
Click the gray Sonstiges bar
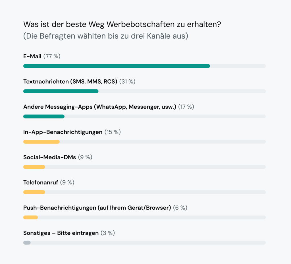27,243
